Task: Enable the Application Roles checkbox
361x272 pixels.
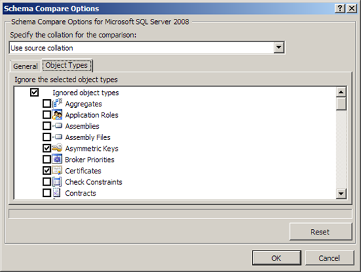Action: (47, 115)
